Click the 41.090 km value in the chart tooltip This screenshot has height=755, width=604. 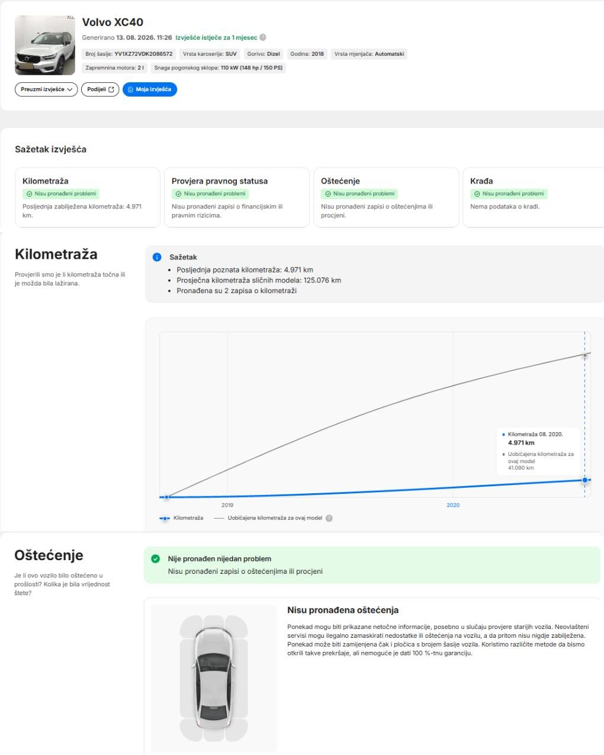521,468
